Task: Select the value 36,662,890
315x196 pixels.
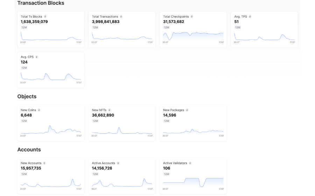Action: coord(103,115)
